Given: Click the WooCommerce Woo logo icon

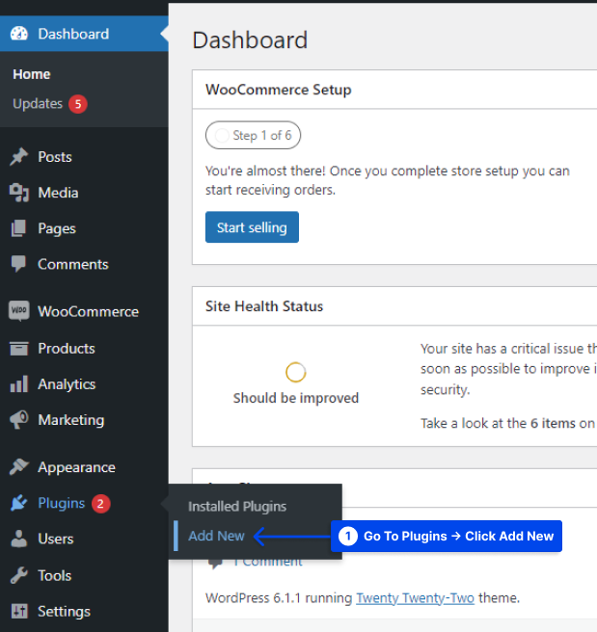Looking at the screenshot, I should click(19, 311).
